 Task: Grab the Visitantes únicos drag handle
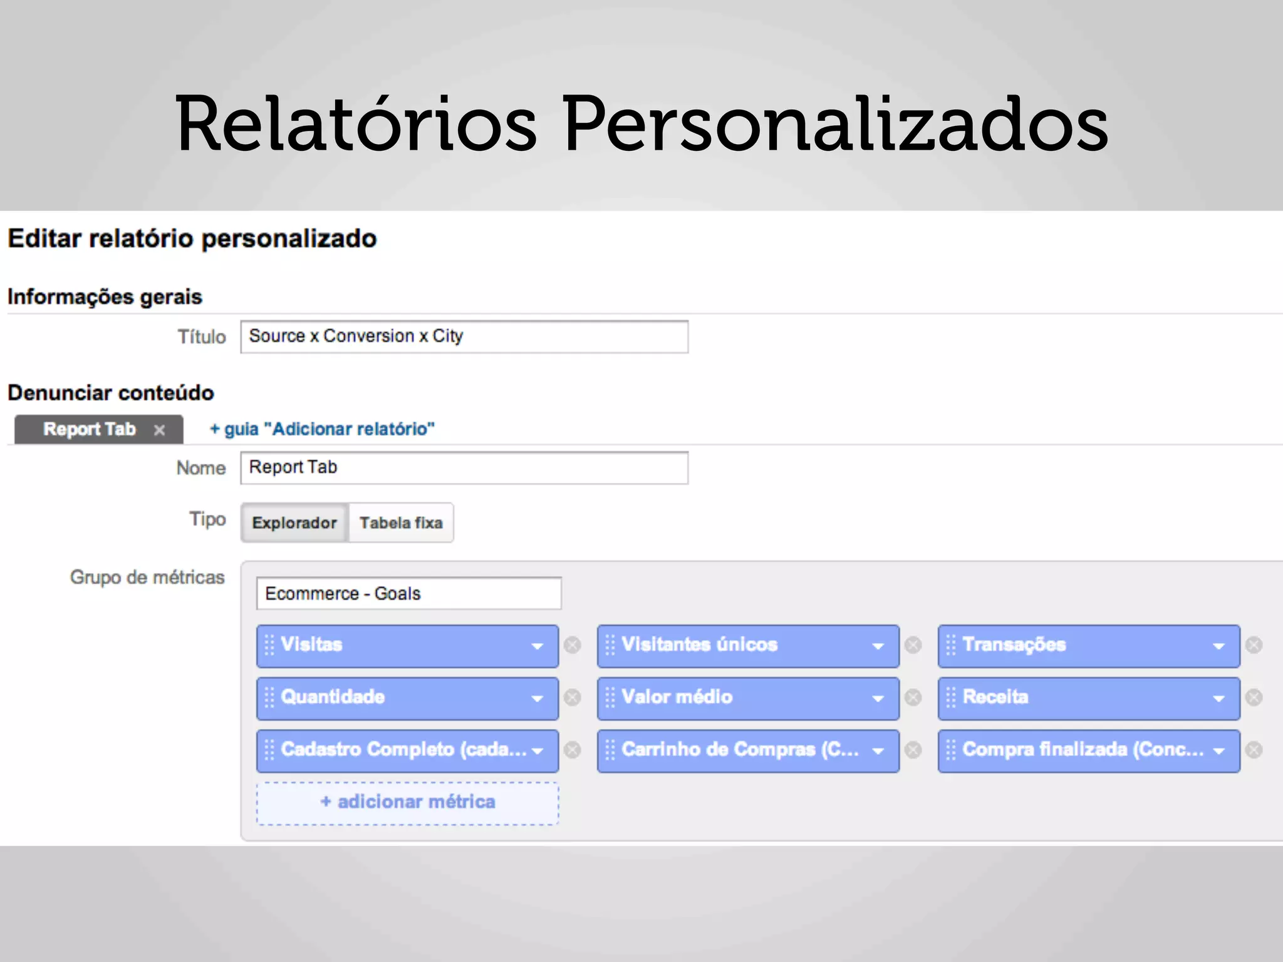click(x=610, y=645)
